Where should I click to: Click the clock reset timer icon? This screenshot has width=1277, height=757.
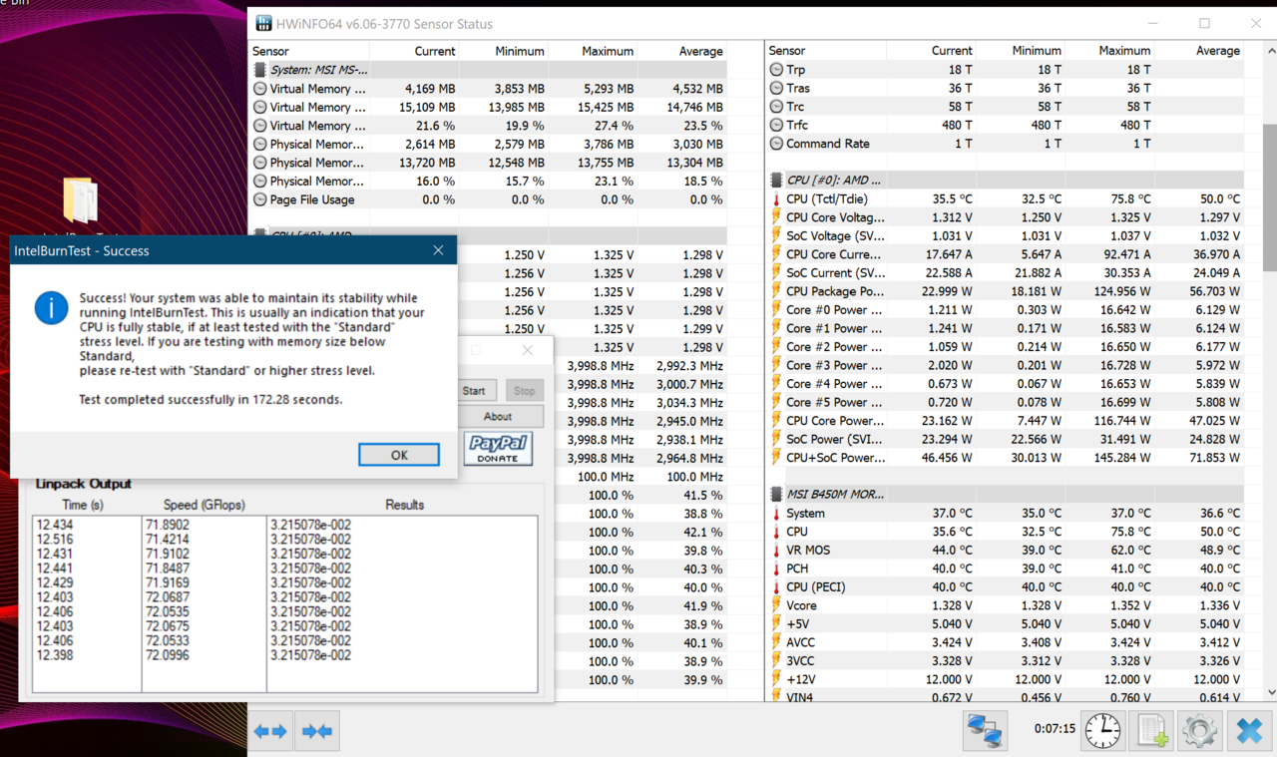[1103, 731]
